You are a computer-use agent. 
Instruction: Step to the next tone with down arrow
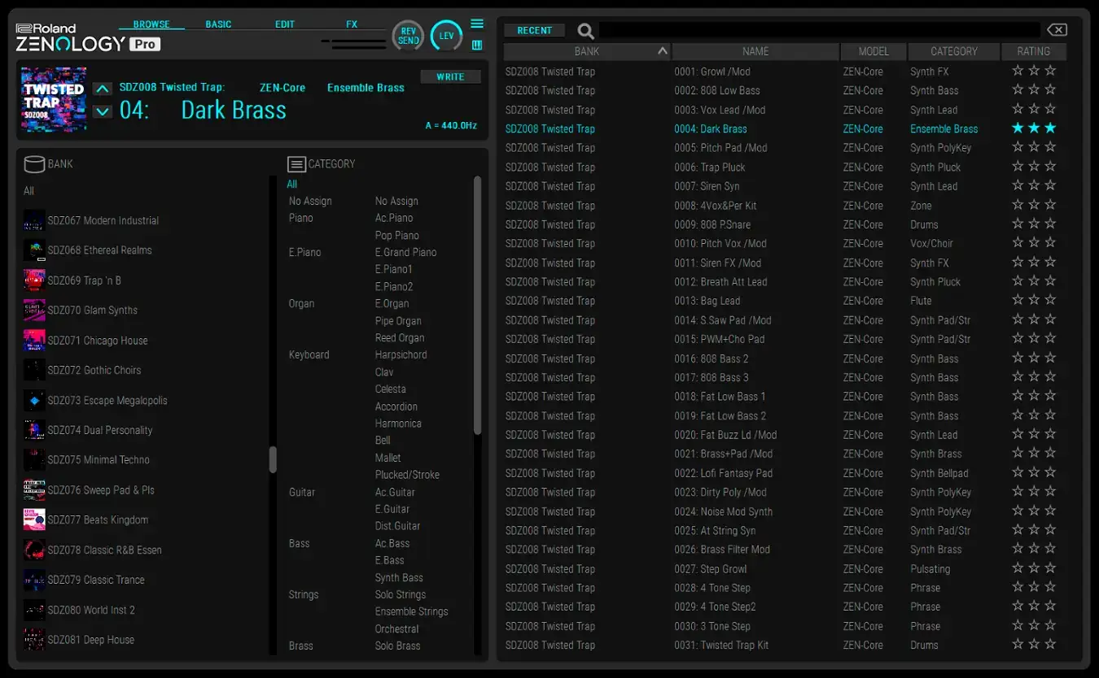[102, 111]
